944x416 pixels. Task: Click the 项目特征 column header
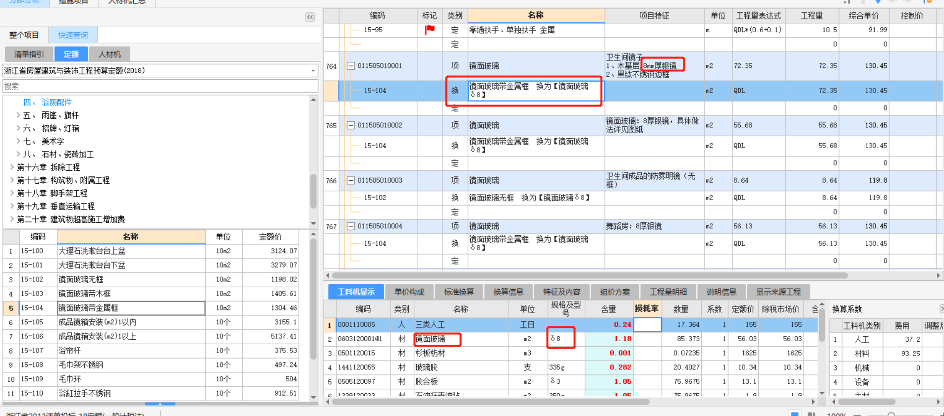tap(654, 16)
